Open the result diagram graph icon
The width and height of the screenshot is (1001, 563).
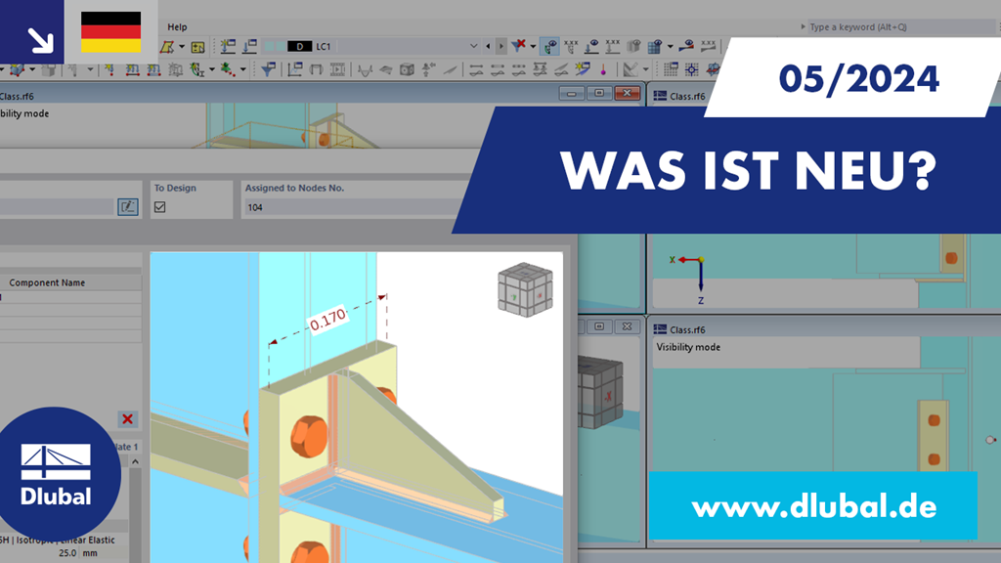pyautogui.click(x=295, y=69)
